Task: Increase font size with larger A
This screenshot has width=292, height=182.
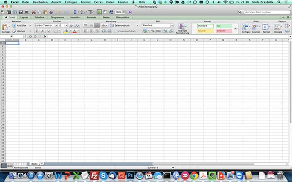Action: point(71,26)
